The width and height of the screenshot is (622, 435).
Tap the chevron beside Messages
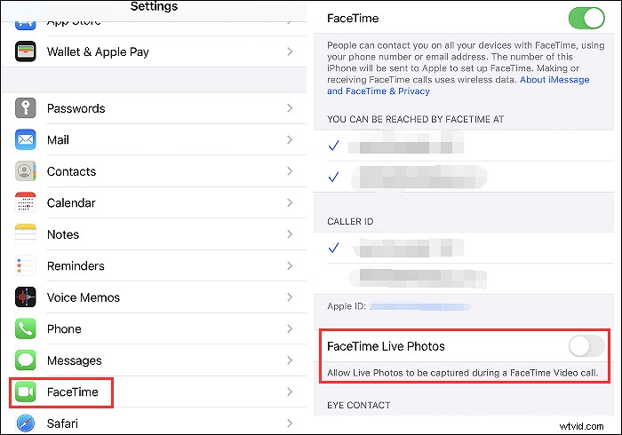point(290,360)
